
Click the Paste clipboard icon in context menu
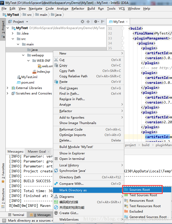click(56, 82)
